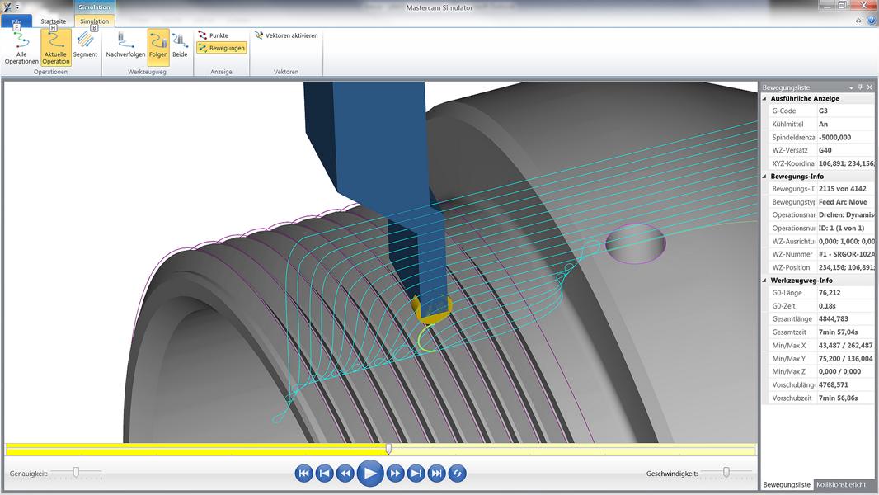This screenshot has width=879, height=495.
Task: Adjust the Geschwindigkeit slider handle
Action: coord(726,472)
